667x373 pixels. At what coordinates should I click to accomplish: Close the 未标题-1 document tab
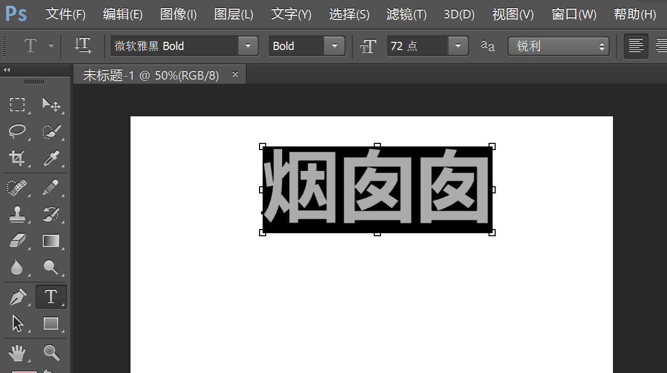pos(235,74)
